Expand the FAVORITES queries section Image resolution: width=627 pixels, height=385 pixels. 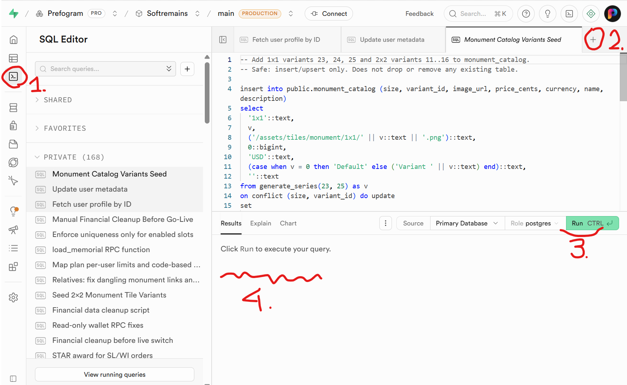click(65, 128)
